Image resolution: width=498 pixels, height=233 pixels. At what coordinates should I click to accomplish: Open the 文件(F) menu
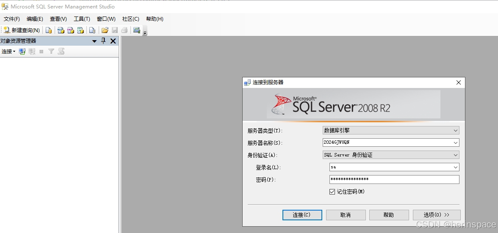pyautogui.click(x=12, y=19)
